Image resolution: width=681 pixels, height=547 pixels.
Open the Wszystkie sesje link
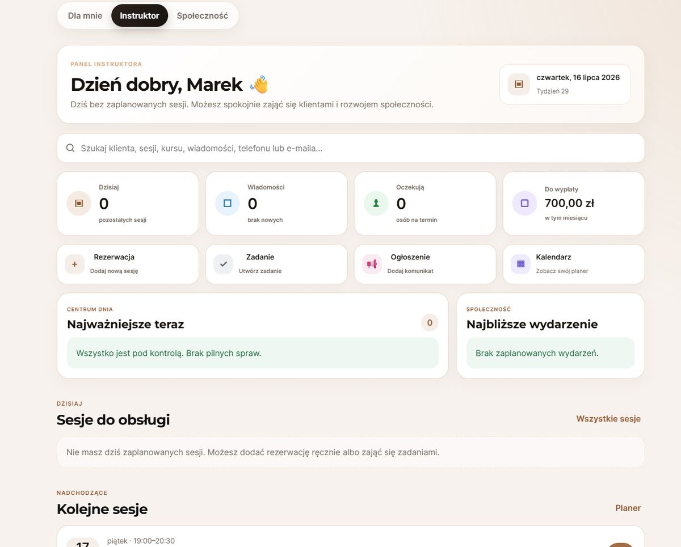(x=608, y=419)
